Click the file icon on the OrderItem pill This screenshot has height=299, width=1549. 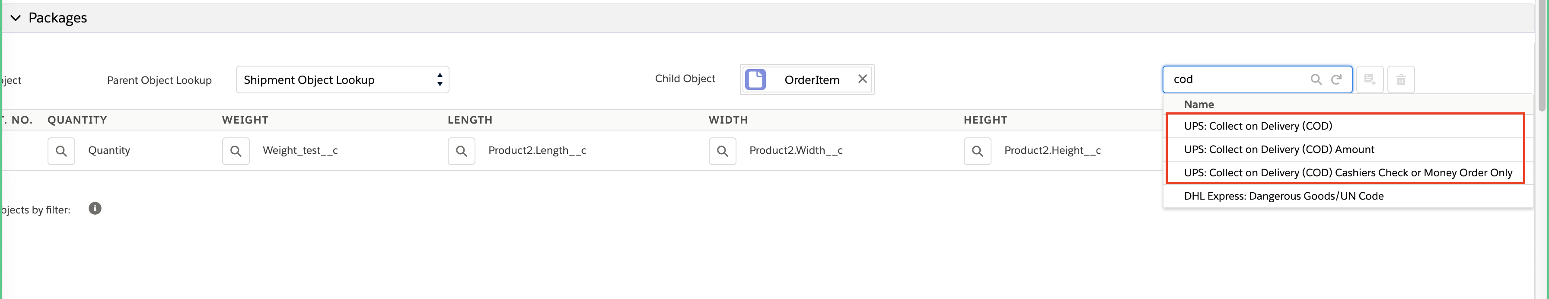(x=756, y=79)
